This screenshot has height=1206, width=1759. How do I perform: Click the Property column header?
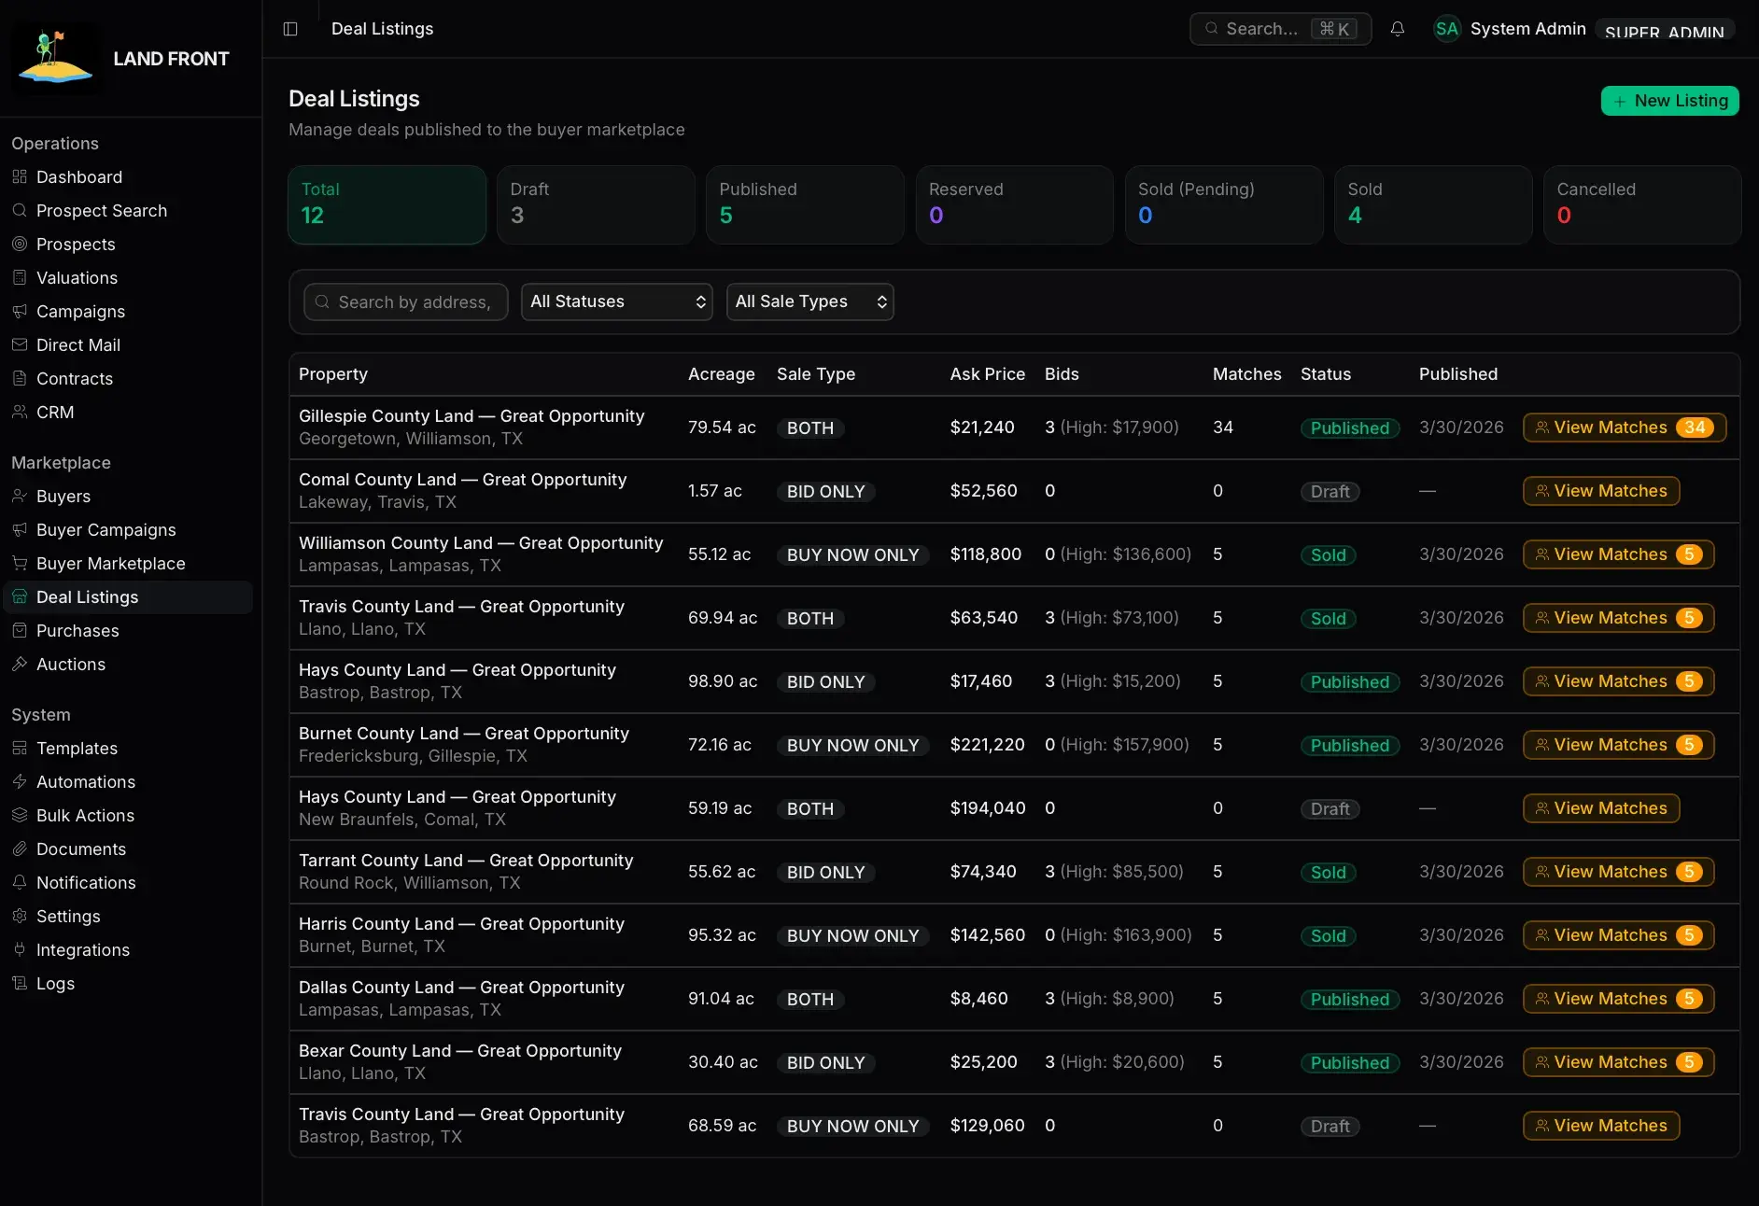(x=333, y=374)
